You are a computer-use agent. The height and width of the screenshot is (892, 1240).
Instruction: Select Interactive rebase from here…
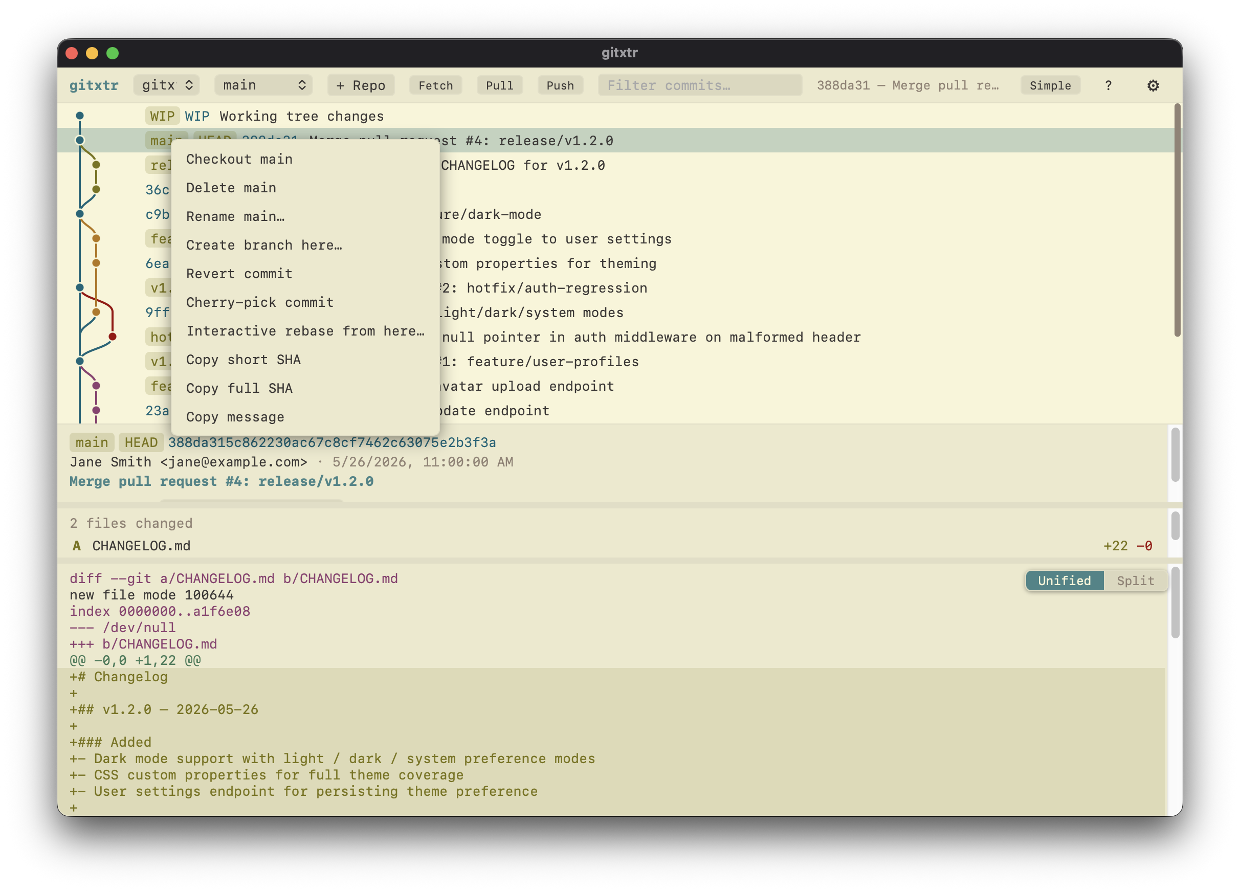coord(305,331)
